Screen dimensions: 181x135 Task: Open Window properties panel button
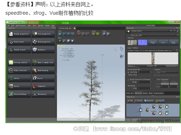[x=19, y=34]
